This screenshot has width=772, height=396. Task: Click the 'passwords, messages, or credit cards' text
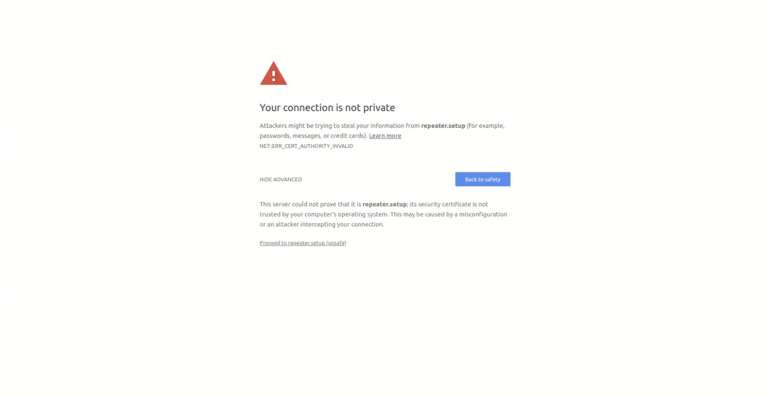point(312,136)
